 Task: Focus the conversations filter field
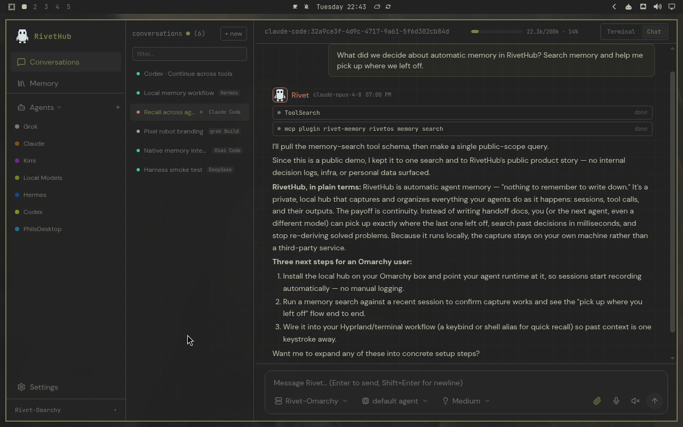pos(189,54)
